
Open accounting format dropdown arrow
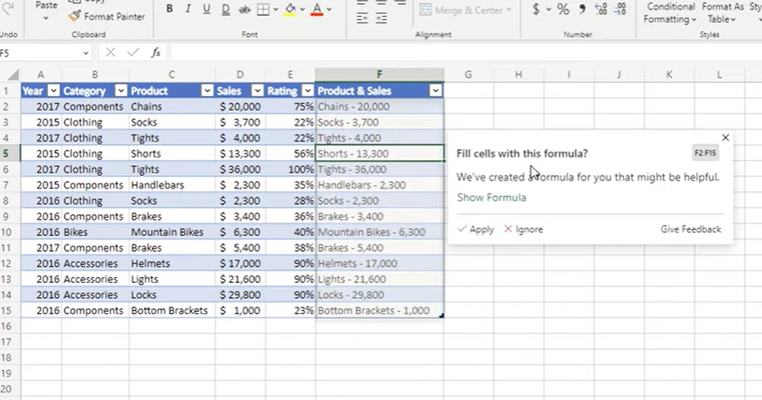pyautogui.click(x=548, y=9)
